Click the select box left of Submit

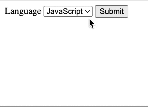click(x=68, y=11)
